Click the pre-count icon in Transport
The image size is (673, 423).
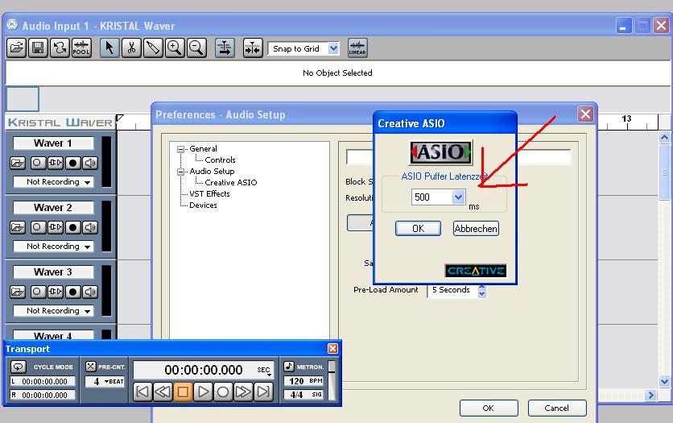pos(90,367)
